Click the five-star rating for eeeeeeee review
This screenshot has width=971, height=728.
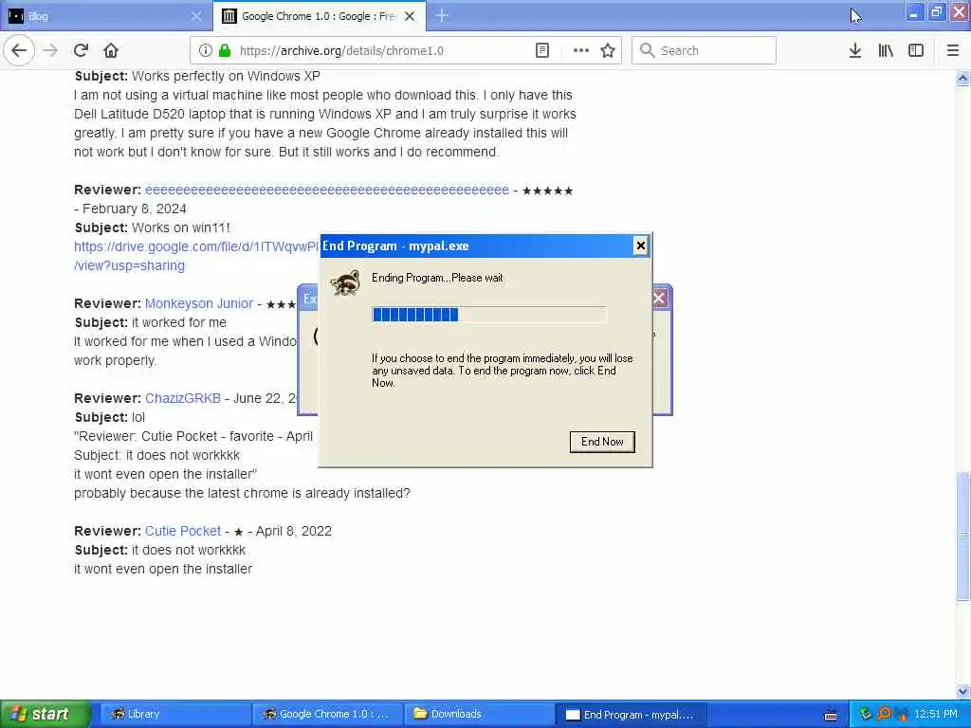[547, 191]
